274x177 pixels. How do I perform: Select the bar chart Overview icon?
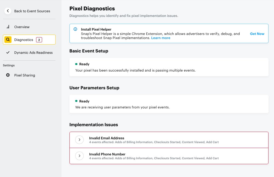[x=8, y=27]
